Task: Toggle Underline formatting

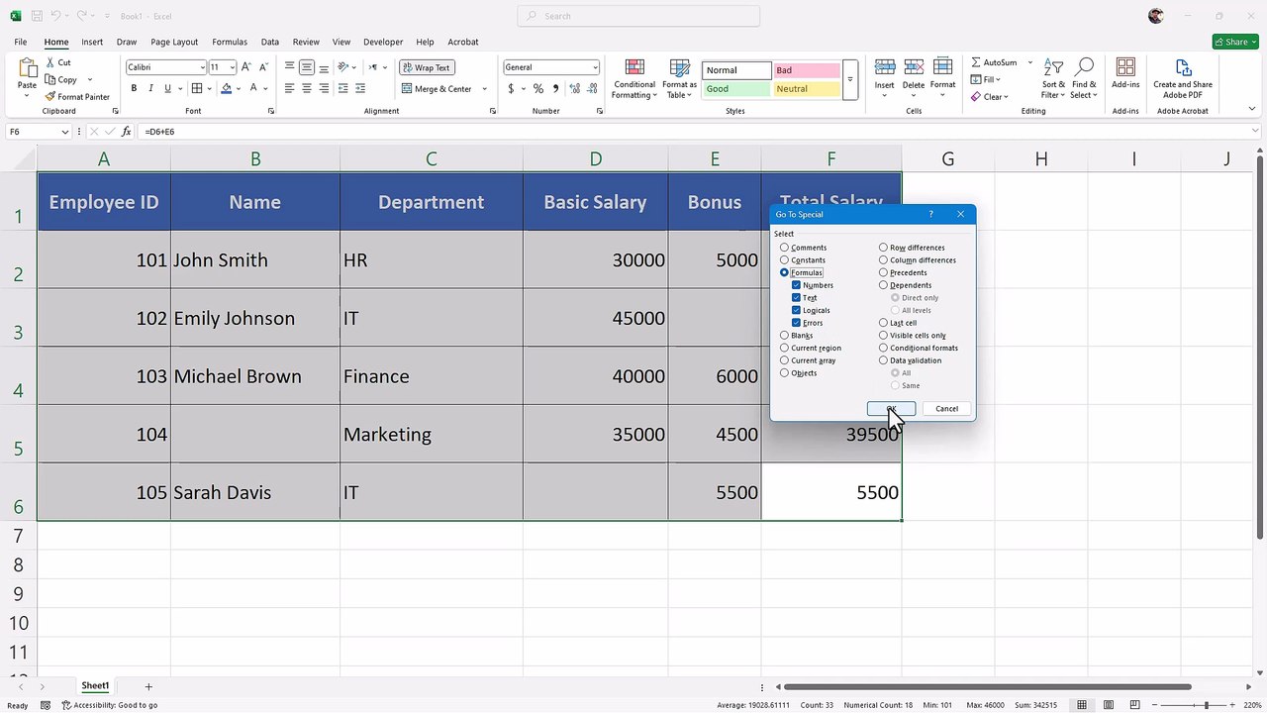Action: 166,88
